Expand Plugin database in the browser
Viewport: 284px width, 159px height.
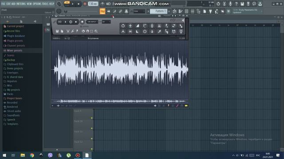[16, 36]
